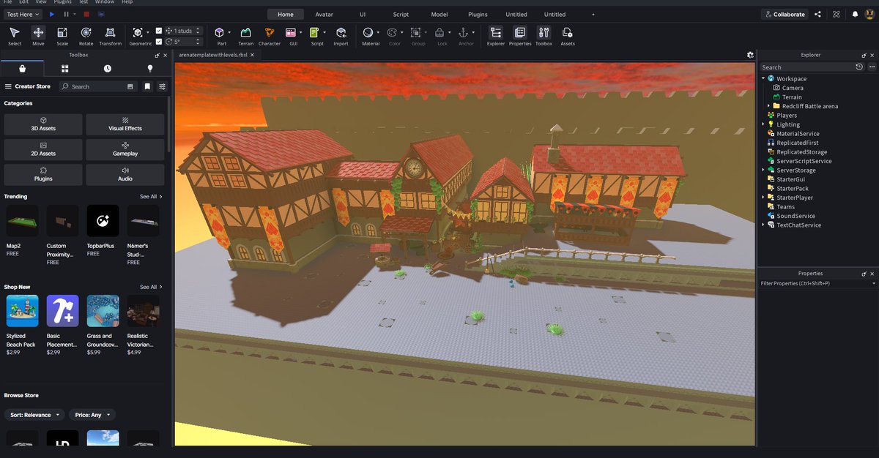Viewport: 879px width, 458px height.
Task: Click the Creator Store search field
Action: [98, 86]
